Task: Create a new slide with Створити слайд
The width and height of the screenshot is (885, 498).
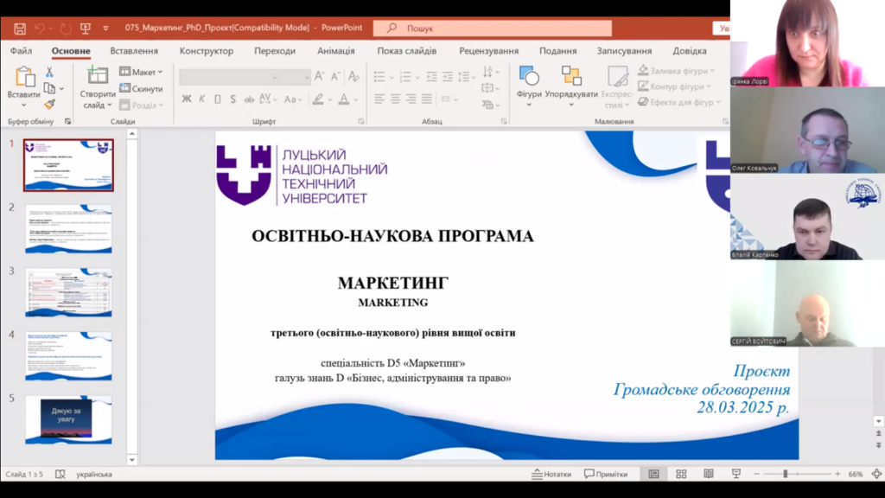Action: click(97, 87)
